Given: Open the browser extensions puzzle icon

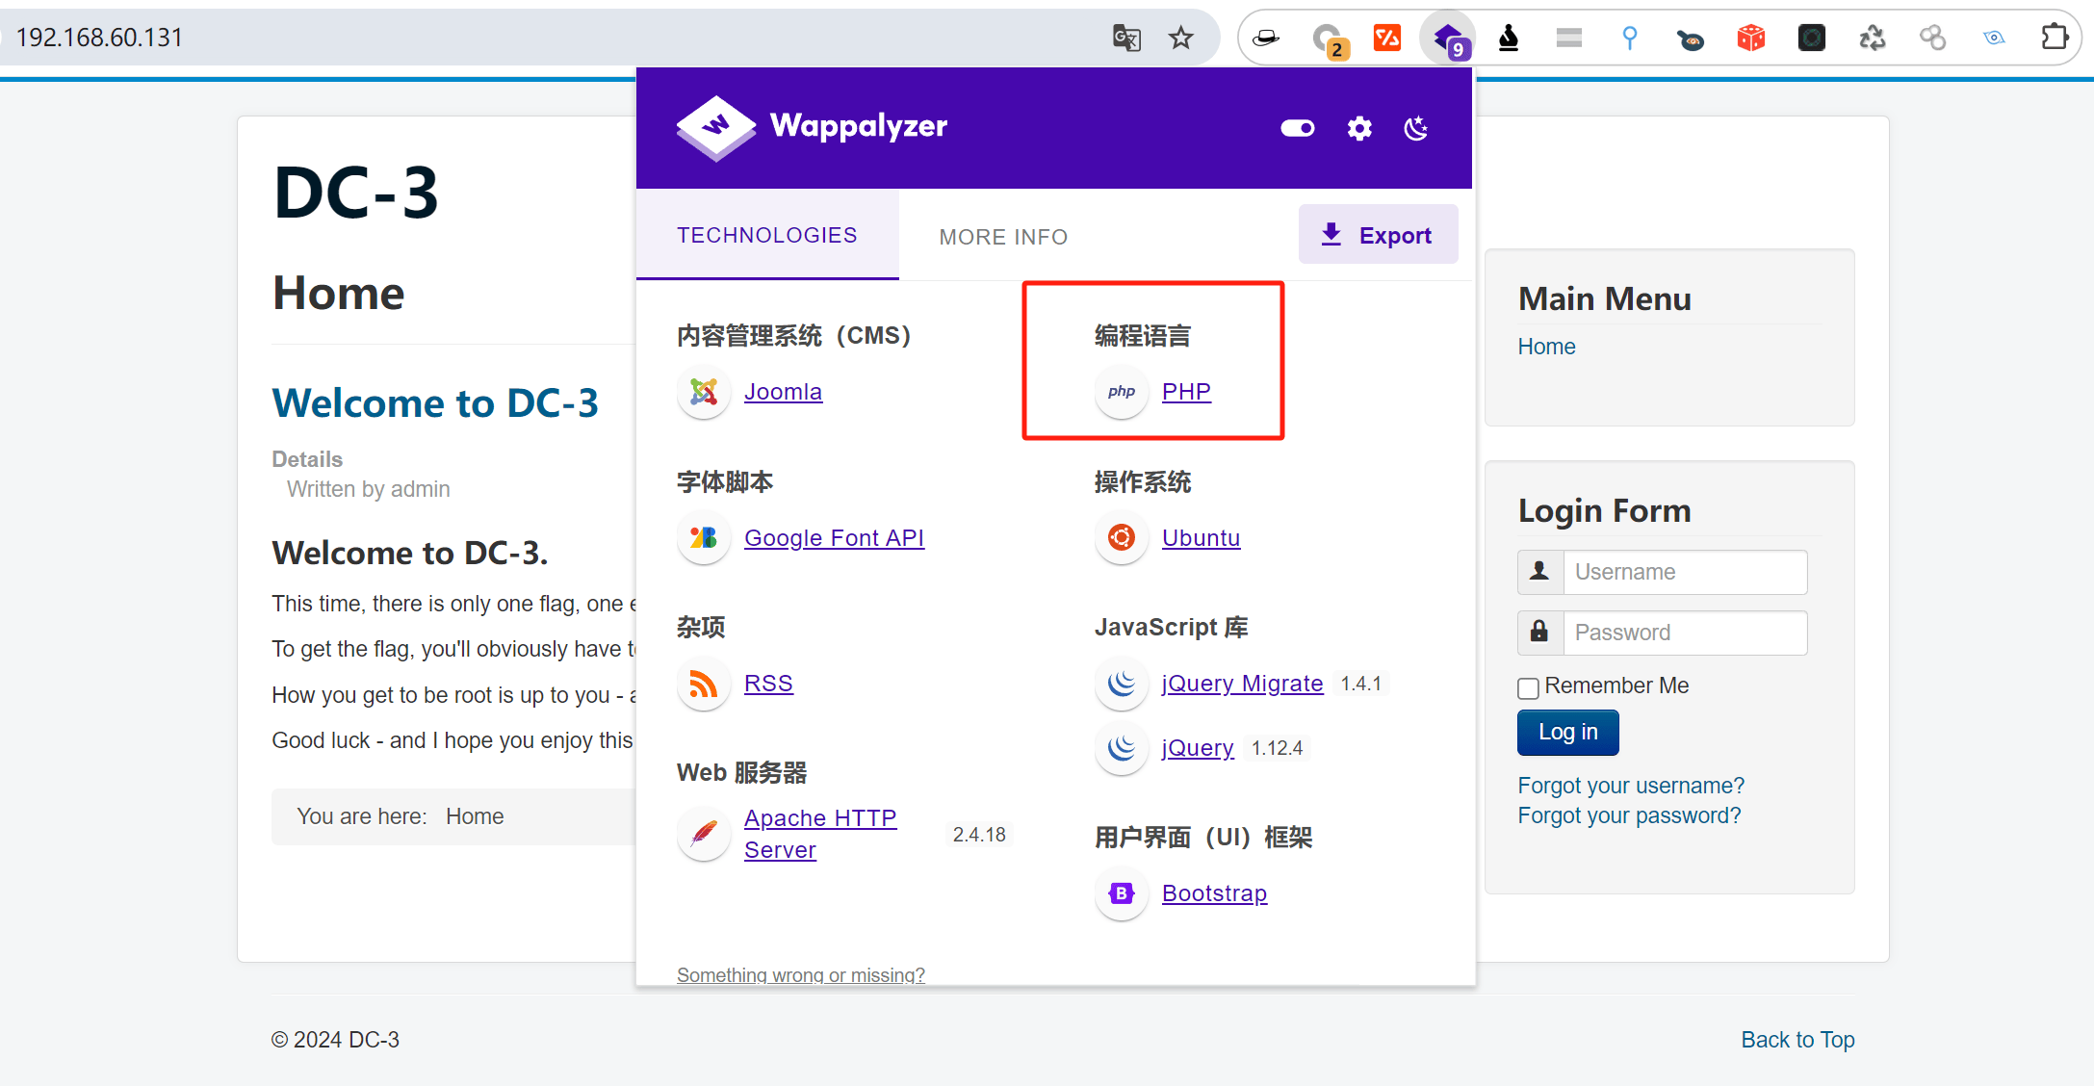Looking at the screenshot, I should [2055, 38].
